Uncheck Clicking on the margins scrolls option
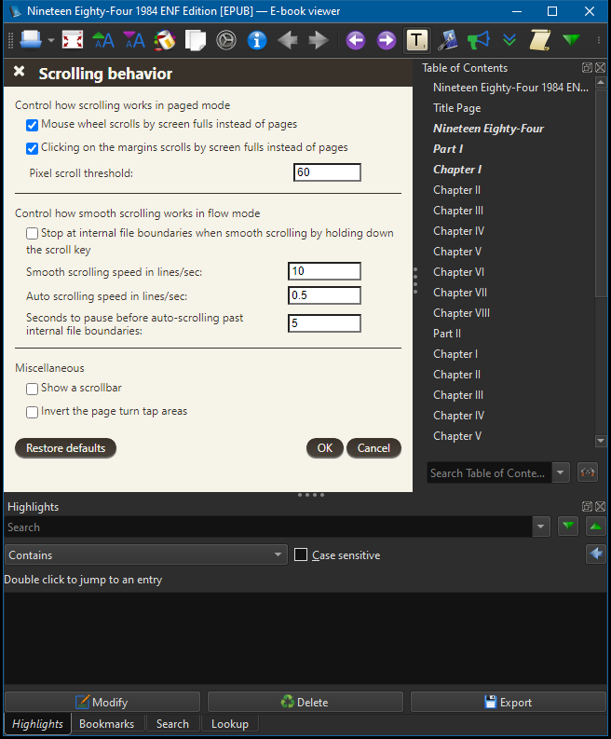The image size is (611, 739). pyautogui.click(x=32, y=148)
